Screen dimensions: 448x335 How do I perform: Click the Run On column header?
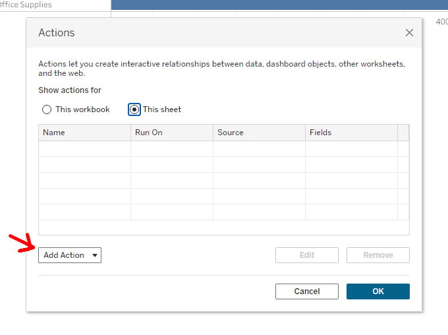[x=172, y=133]
